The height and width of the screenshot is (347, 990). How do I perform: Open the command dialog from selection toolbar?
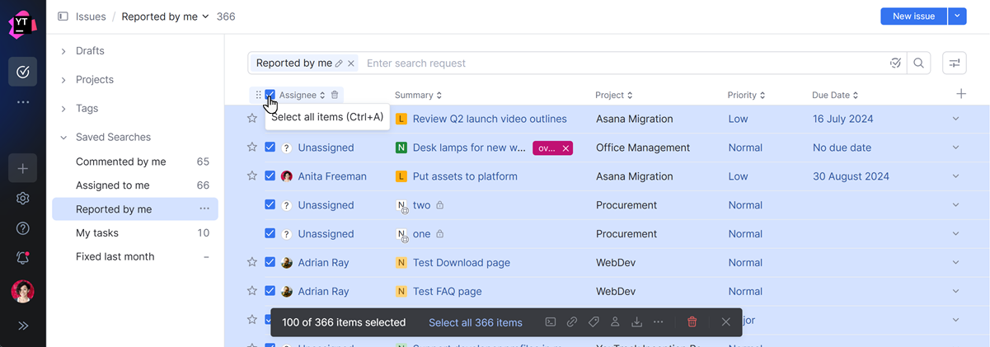coord(551,322)
